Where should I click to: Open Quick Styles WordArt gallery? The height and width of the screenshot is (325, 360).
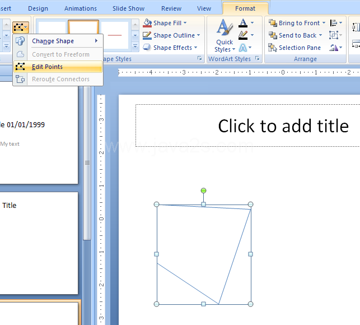point(225,36)
